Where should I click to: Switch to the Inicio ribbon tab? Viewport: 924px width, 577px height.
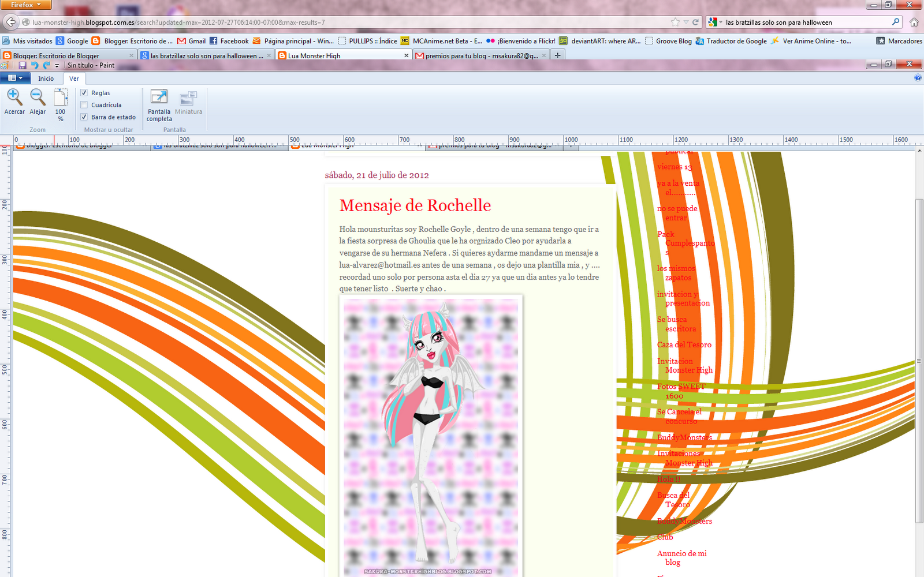coord(46,78)
